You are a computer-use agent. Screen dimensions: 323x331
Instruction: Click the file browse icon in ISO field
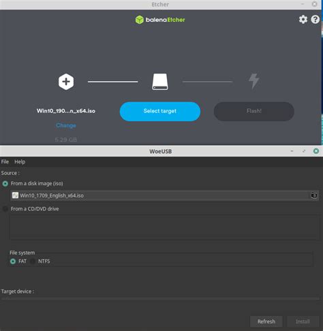pos(314,195)
